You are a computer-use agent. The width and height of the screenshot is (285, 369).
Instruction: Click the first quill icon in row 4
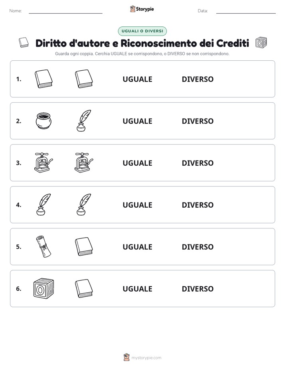click(x=44, y=204)
